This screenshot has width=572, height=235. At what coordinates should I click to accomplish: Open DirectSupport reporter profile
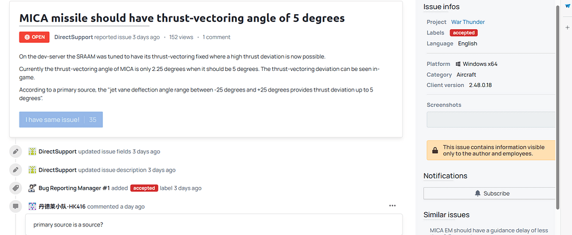click(x=73, y=37)
